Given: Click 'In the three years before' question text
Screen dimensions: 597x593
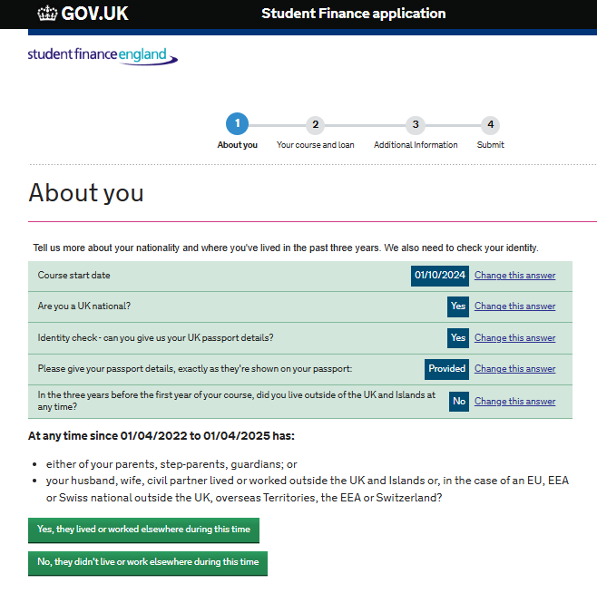Looking at the screenshot, I should click(236, 401).
